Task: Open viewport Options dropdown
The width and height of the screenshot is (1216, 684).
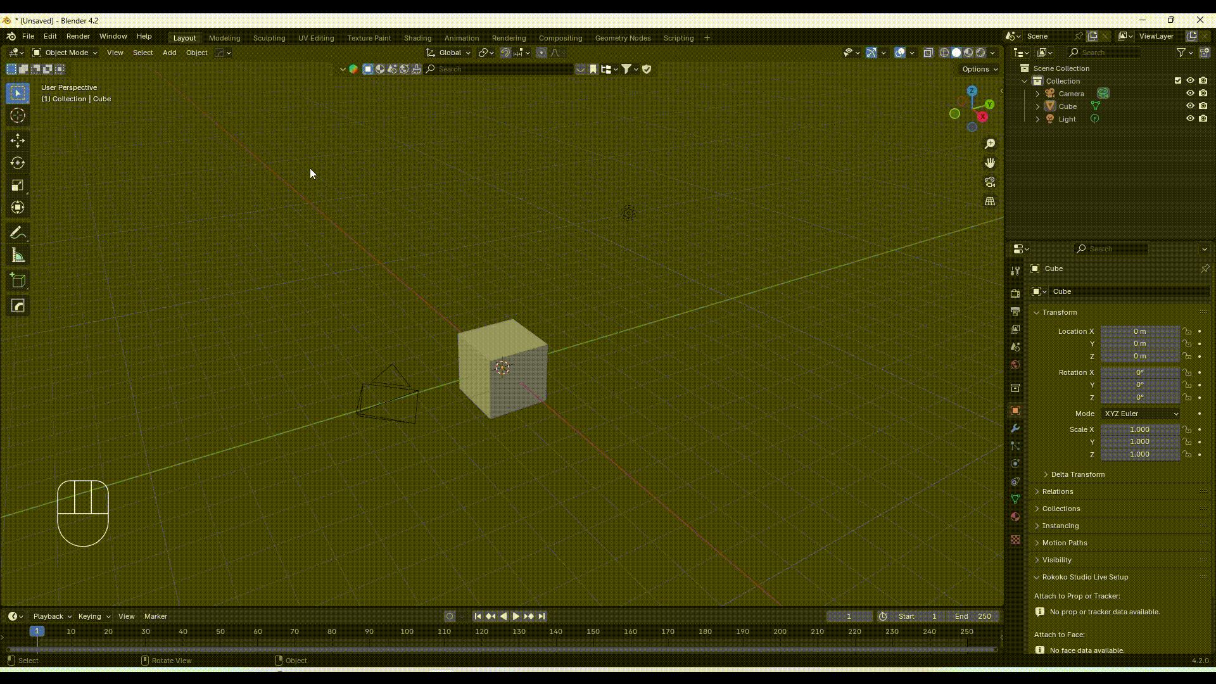Action: tap(980, 69)
